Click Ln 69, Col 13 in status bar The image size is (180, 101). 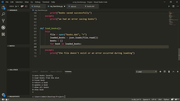tap(136, 100)
